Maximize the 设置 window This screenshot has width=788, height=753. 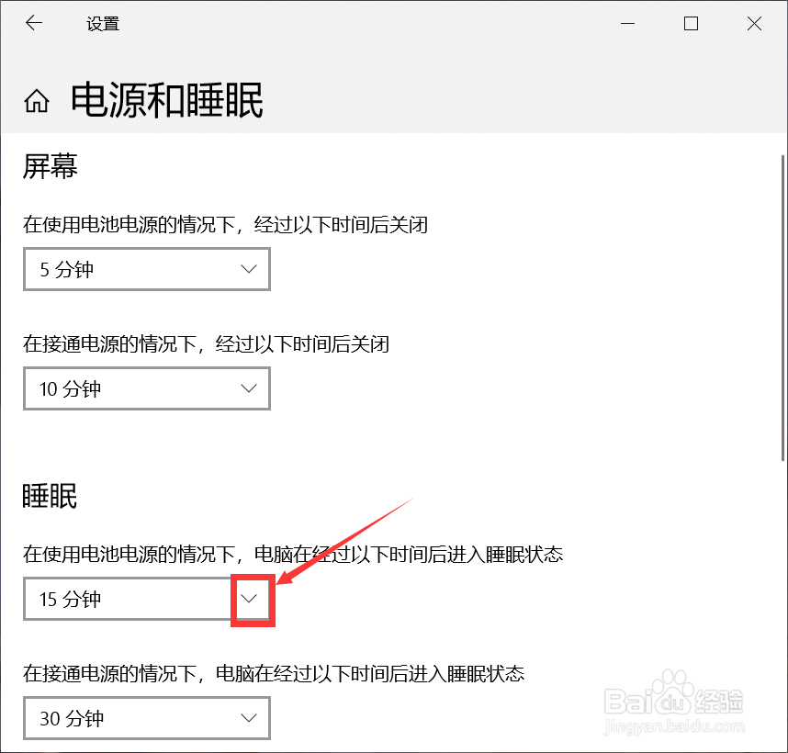(691, 23)
